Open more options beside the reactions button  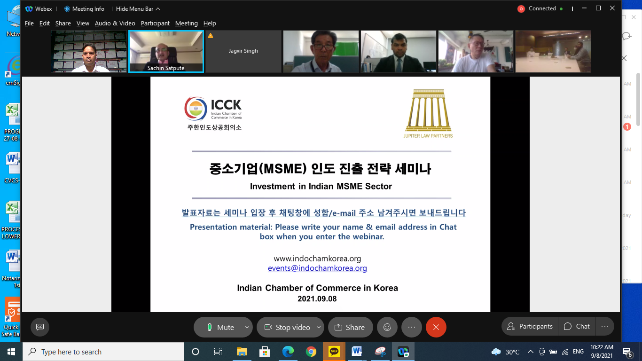[x=412, y=327]
